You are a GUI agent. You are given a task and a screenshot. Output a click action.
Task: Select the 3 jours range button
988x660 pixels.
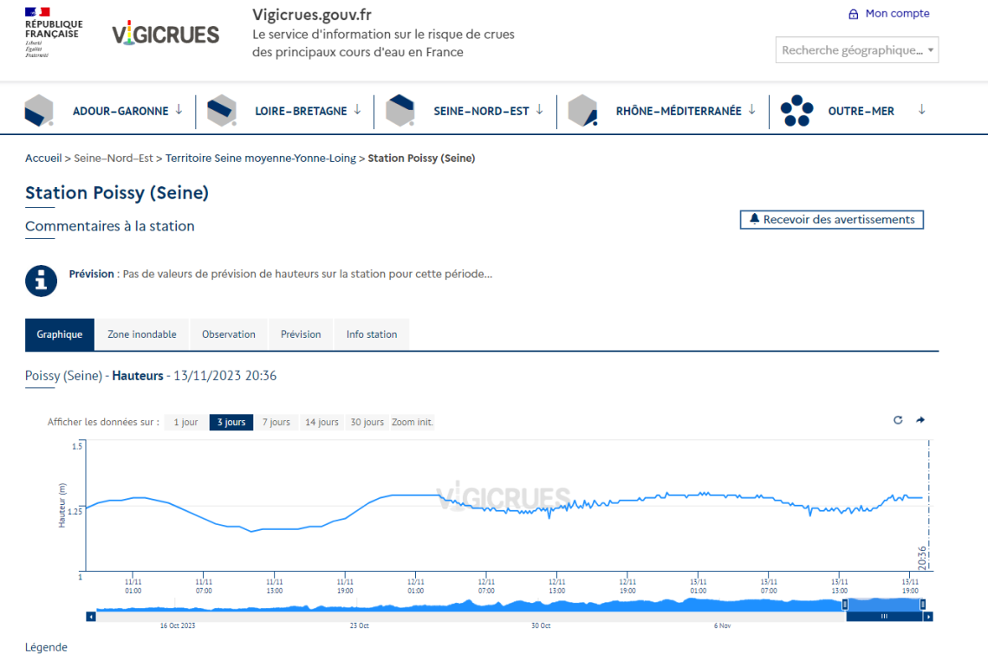(231, 422)
